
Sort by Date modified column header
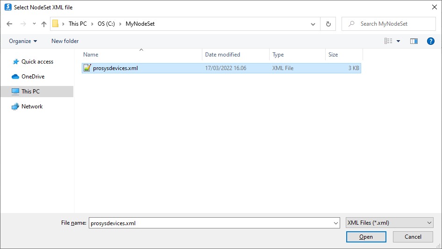point(222,55)
